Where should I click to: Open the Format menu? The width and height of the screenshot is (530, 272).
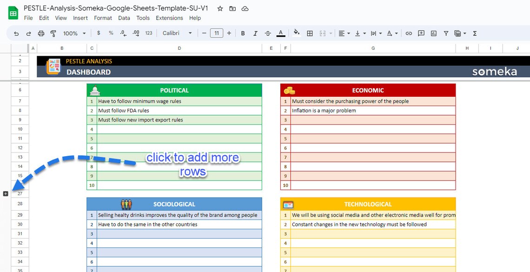click(x=103, y=18)
